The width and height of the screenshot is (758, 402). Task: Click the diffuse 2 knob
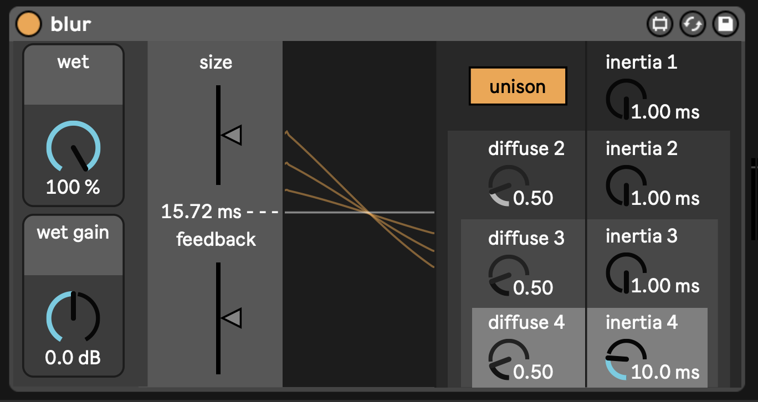(509, 185)
